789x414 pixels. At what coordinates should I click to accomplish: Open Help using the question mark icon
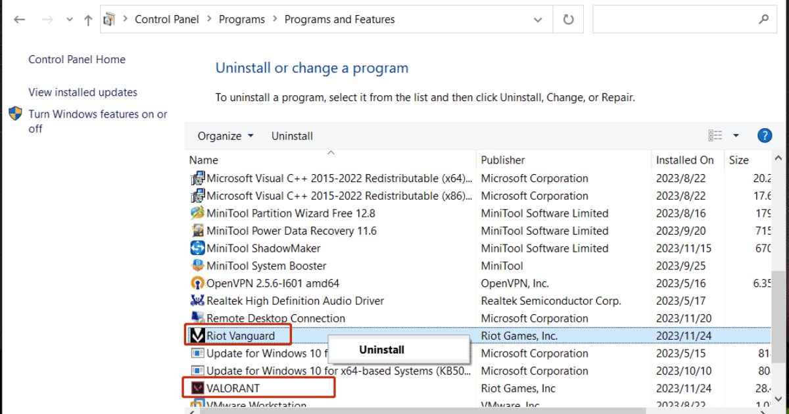tap(765, 135)
